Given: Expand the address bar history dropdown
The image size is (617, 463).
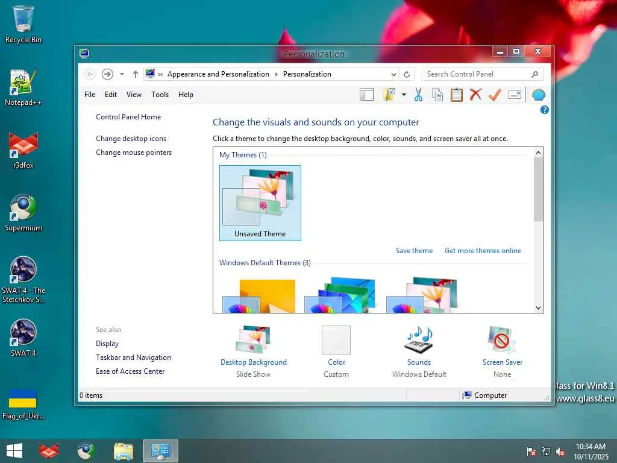Looking at the screenshot, I should [x=393, y=74].
